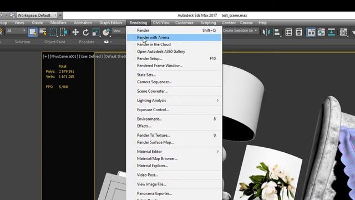Select Render with Anima

[x=174, y=37]
